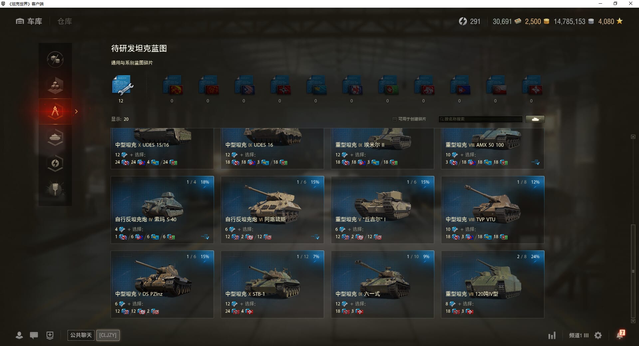Open the stacked blocks storage sidebar icon
This screenshot has width=639, height=346.
tap(55, 86)
